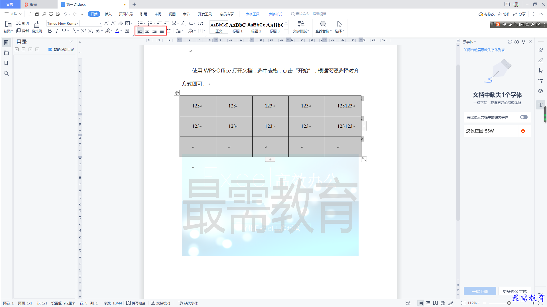Click the eye protection mode icon in status bar
This screenshot has width=547, height=307.
tap(408, 303)
